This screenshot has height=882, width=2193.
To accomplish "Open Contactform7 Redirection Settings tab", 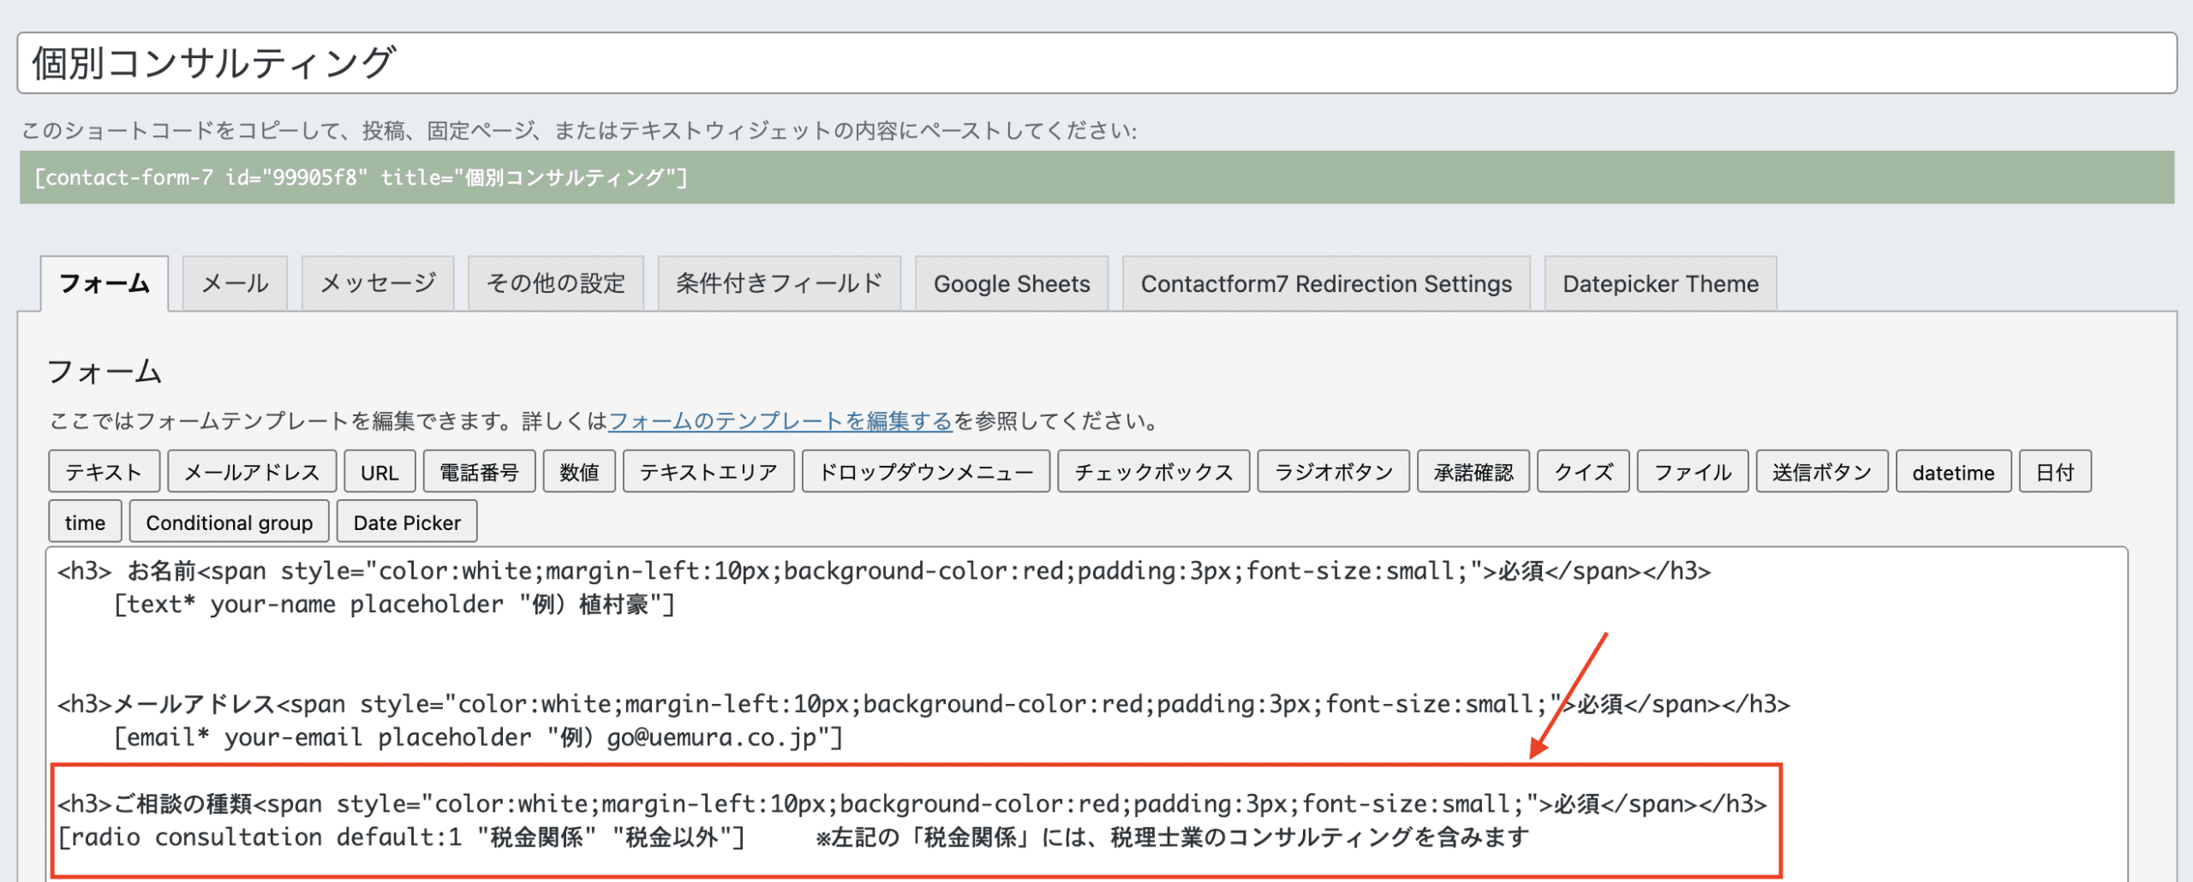I will pyautogui.click(x=1325, y=283).
